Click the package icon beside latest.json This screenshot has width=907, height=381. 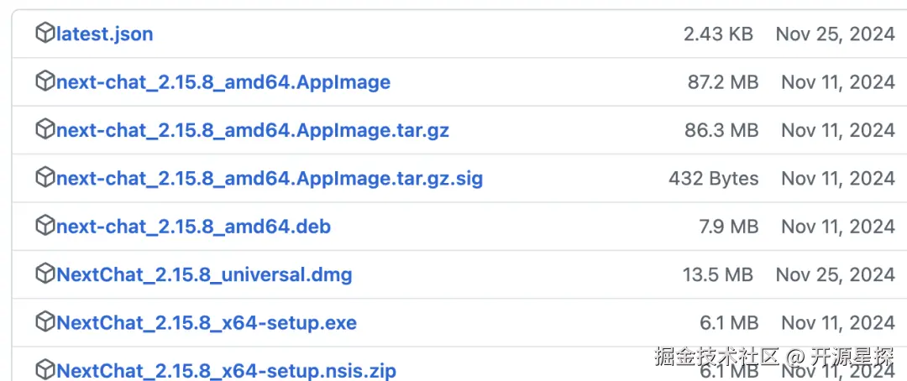pos(45,33)
